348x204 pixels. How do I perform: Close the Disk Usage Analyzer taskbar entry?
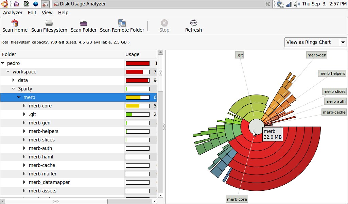point(268,4)
